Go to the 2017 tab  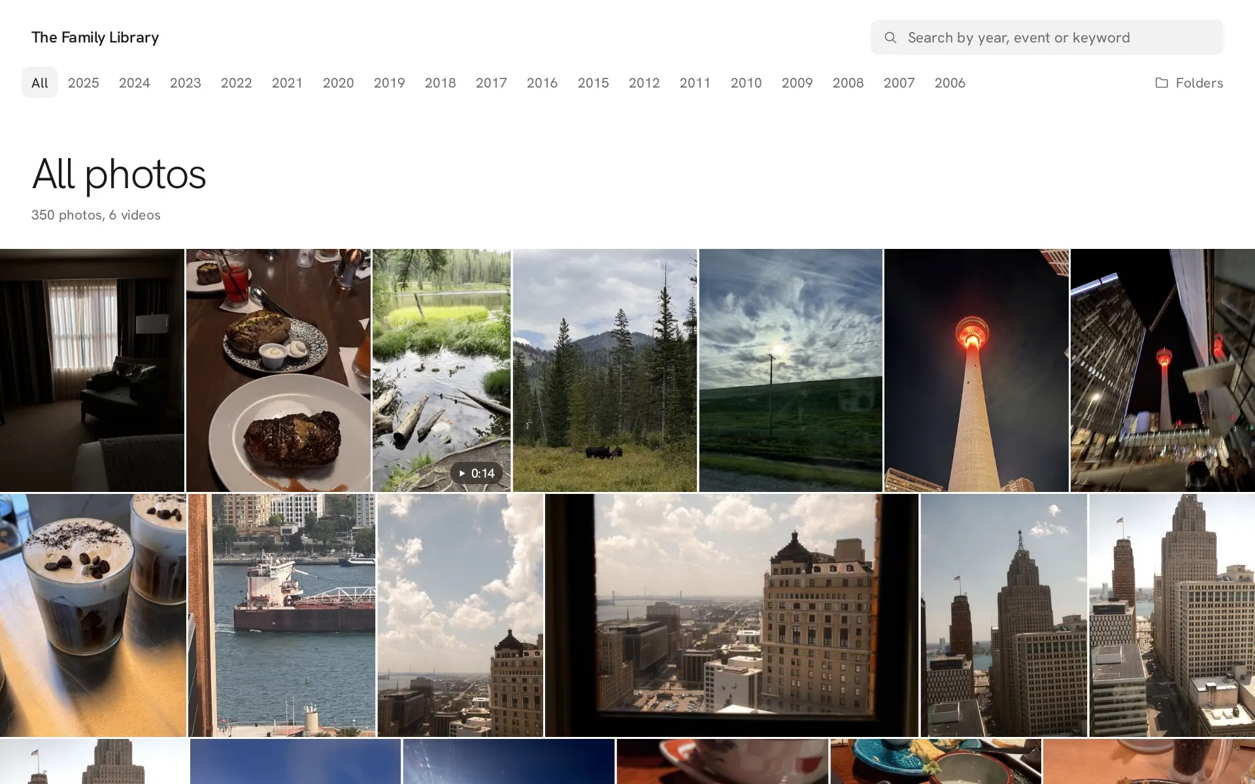coord(492,83)
